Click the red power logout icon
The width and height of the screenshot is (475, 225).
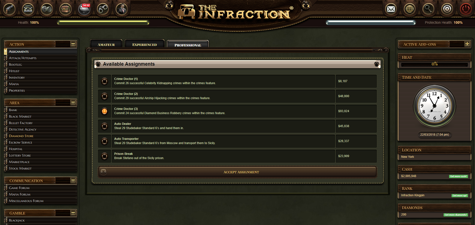[x=466, y=9]
